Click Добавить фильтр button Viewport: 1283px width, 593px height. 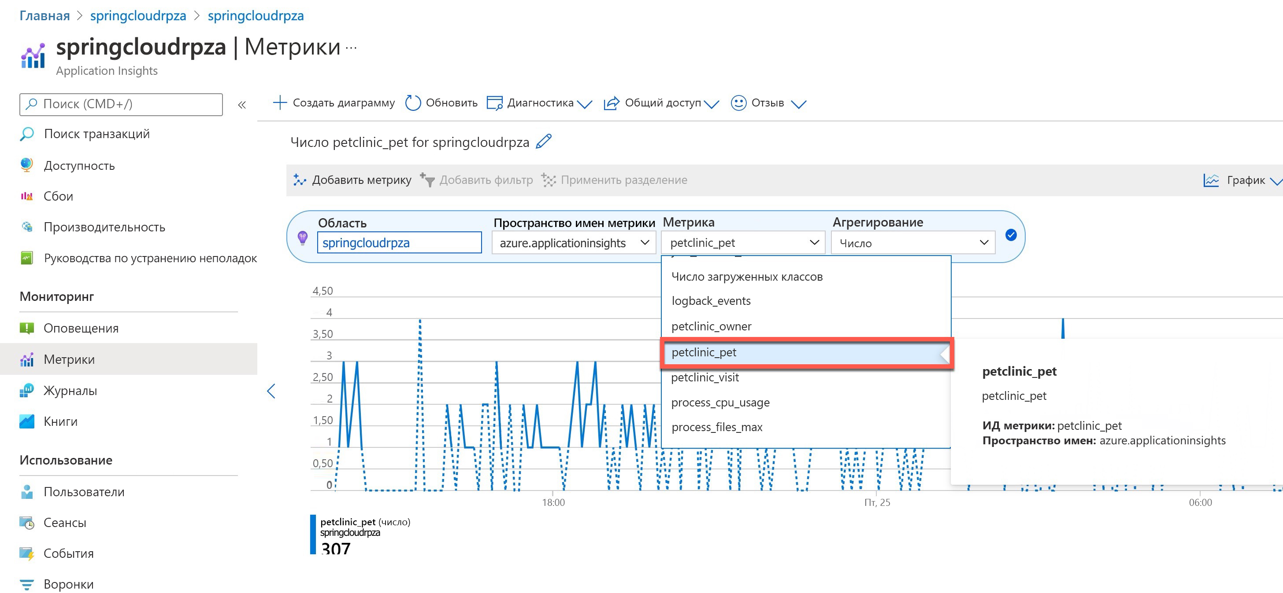click(477, 180)
